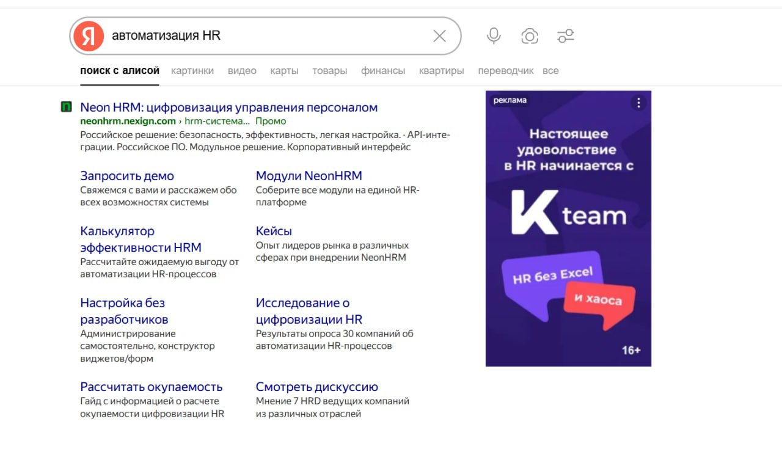
Task: Click the "16+" age mark on banner
Action: [x=631, y=351]
